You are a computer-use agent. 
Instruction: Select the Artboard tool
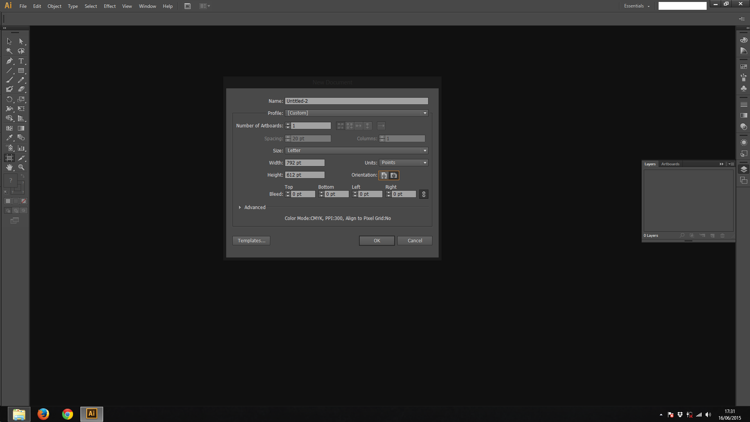[9, 158]
